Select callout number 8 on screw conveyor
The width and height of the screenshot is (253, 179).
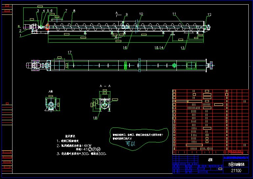(x=74, y=11)
